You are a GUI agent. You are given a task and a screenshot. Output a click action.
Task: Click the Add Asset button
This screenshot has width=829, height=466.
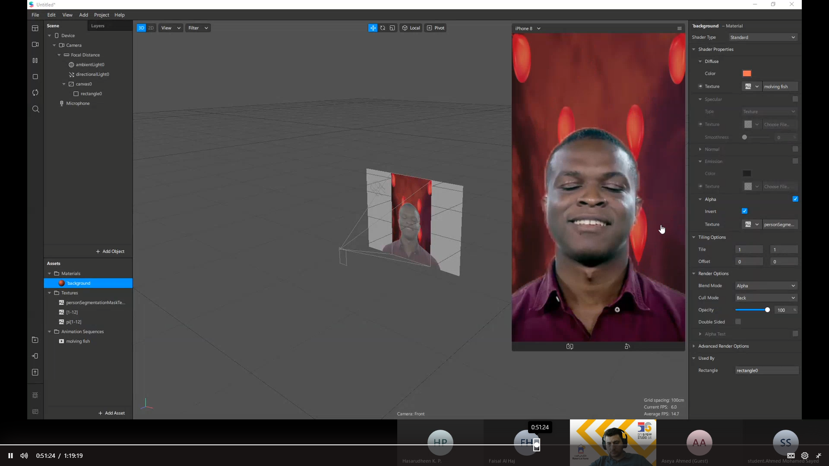111,413
